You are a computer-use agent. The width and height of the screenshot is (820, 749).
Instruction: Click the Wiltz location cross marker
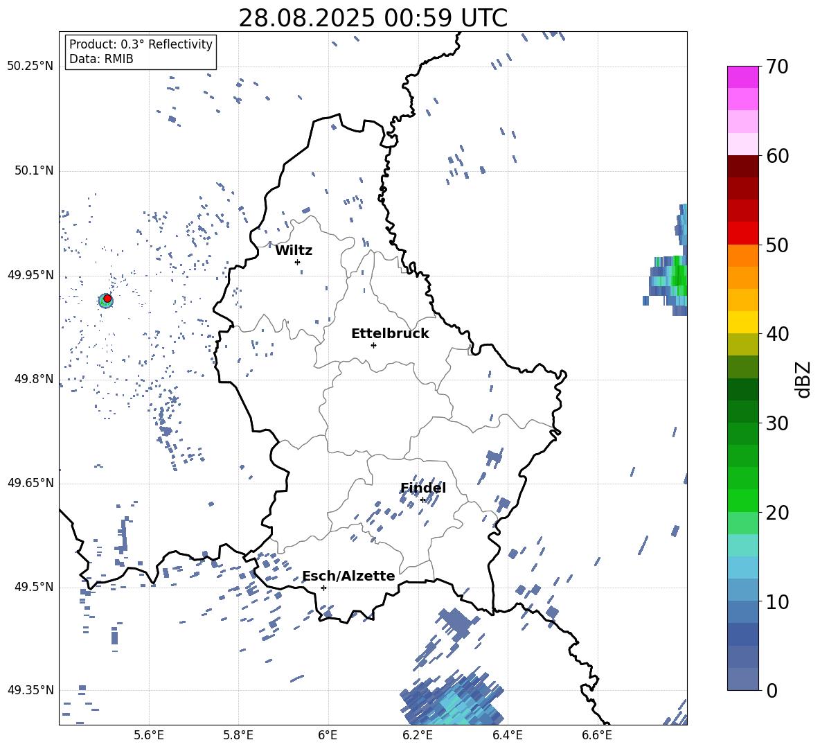coord(298,262)
